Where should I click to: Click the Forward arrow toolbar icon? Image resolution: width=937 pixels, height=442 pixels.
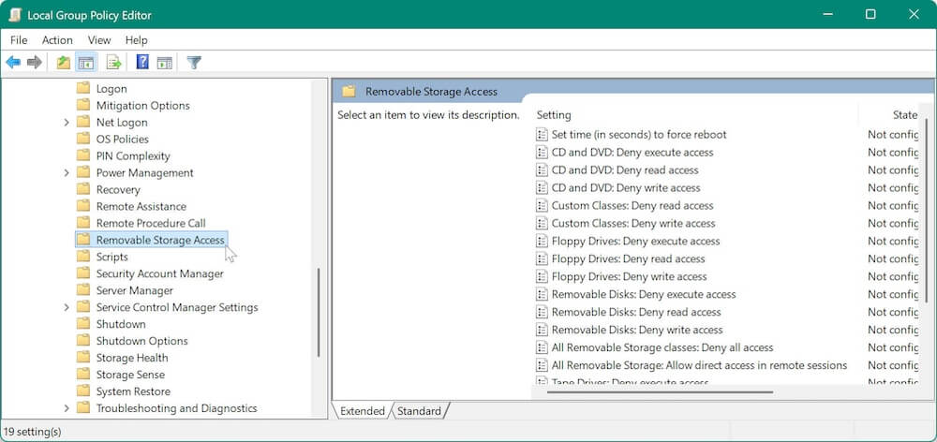click(35, 63)
